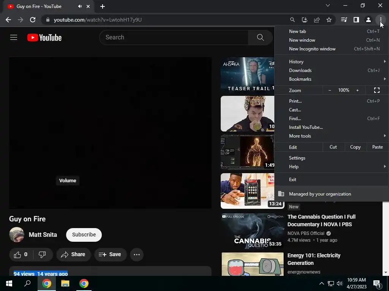The width and height of the screenshot is (389, 291).
Task: Expand the More tools submenu
Action: click(x=331, y=136)
